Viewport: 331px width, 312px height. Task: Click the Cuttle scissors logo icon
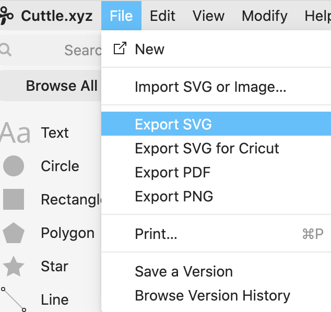pos(6,16)
